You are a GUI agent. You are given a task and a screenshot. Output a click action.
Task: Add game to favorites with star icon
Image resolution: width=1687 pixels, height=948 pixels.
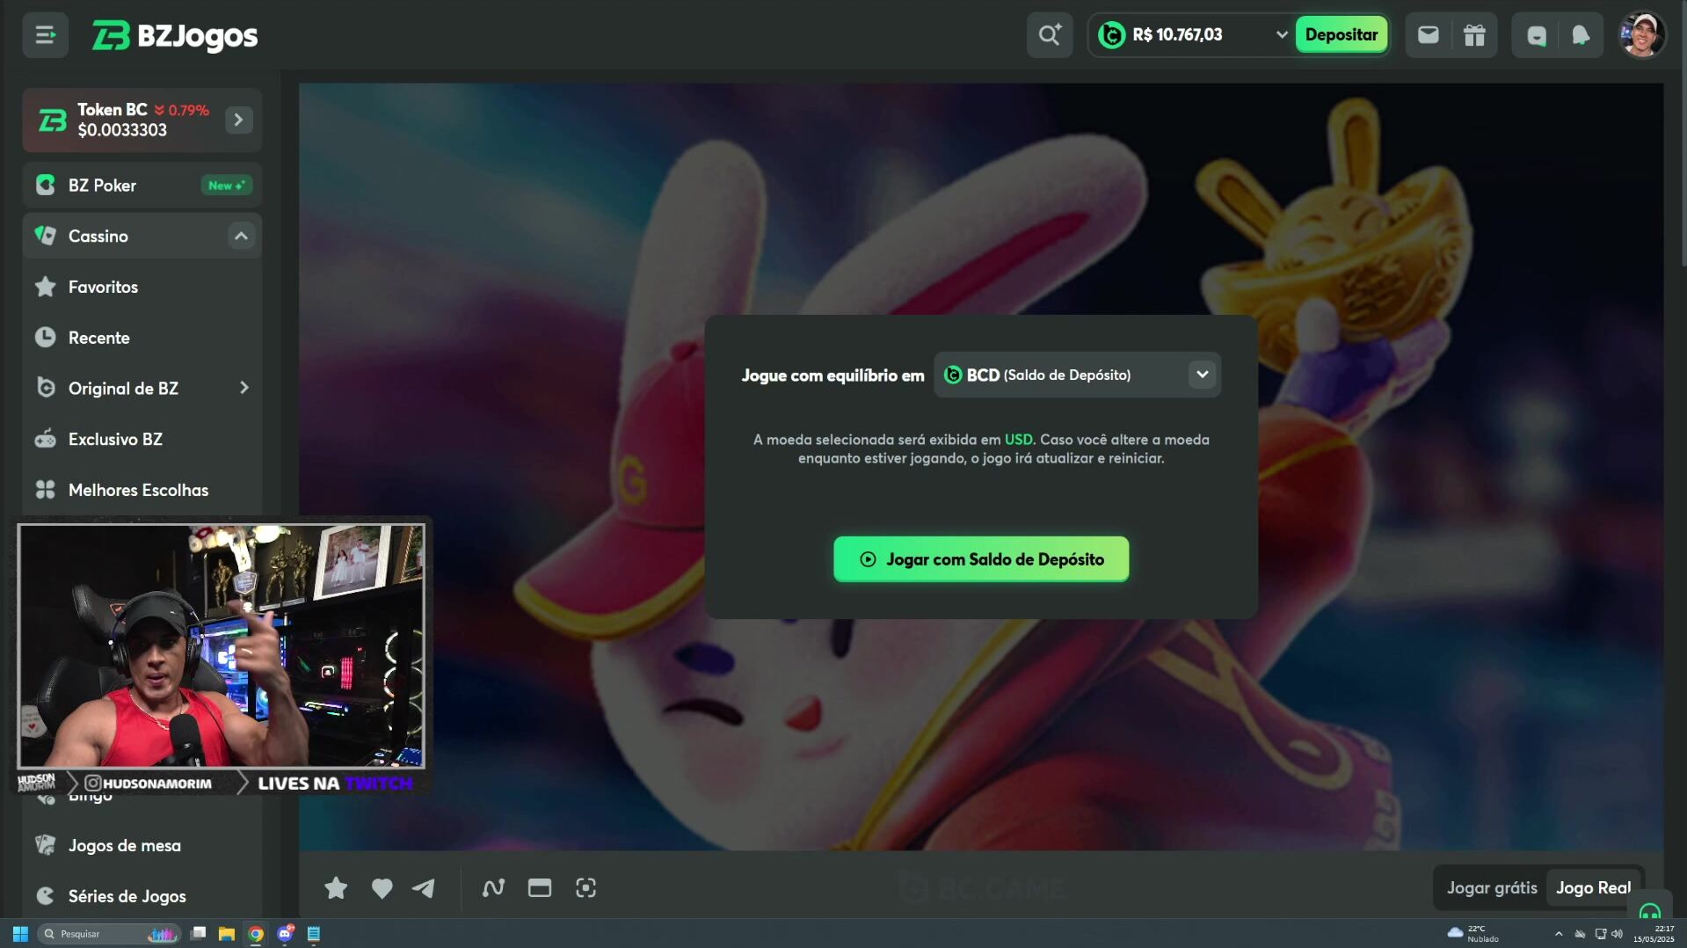(335, 888)
